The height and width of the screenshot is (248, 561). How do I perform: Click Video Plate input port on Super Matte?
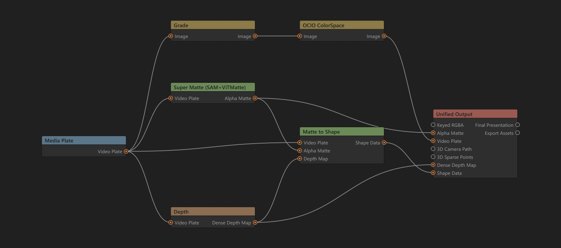click(x=171, y=98)
